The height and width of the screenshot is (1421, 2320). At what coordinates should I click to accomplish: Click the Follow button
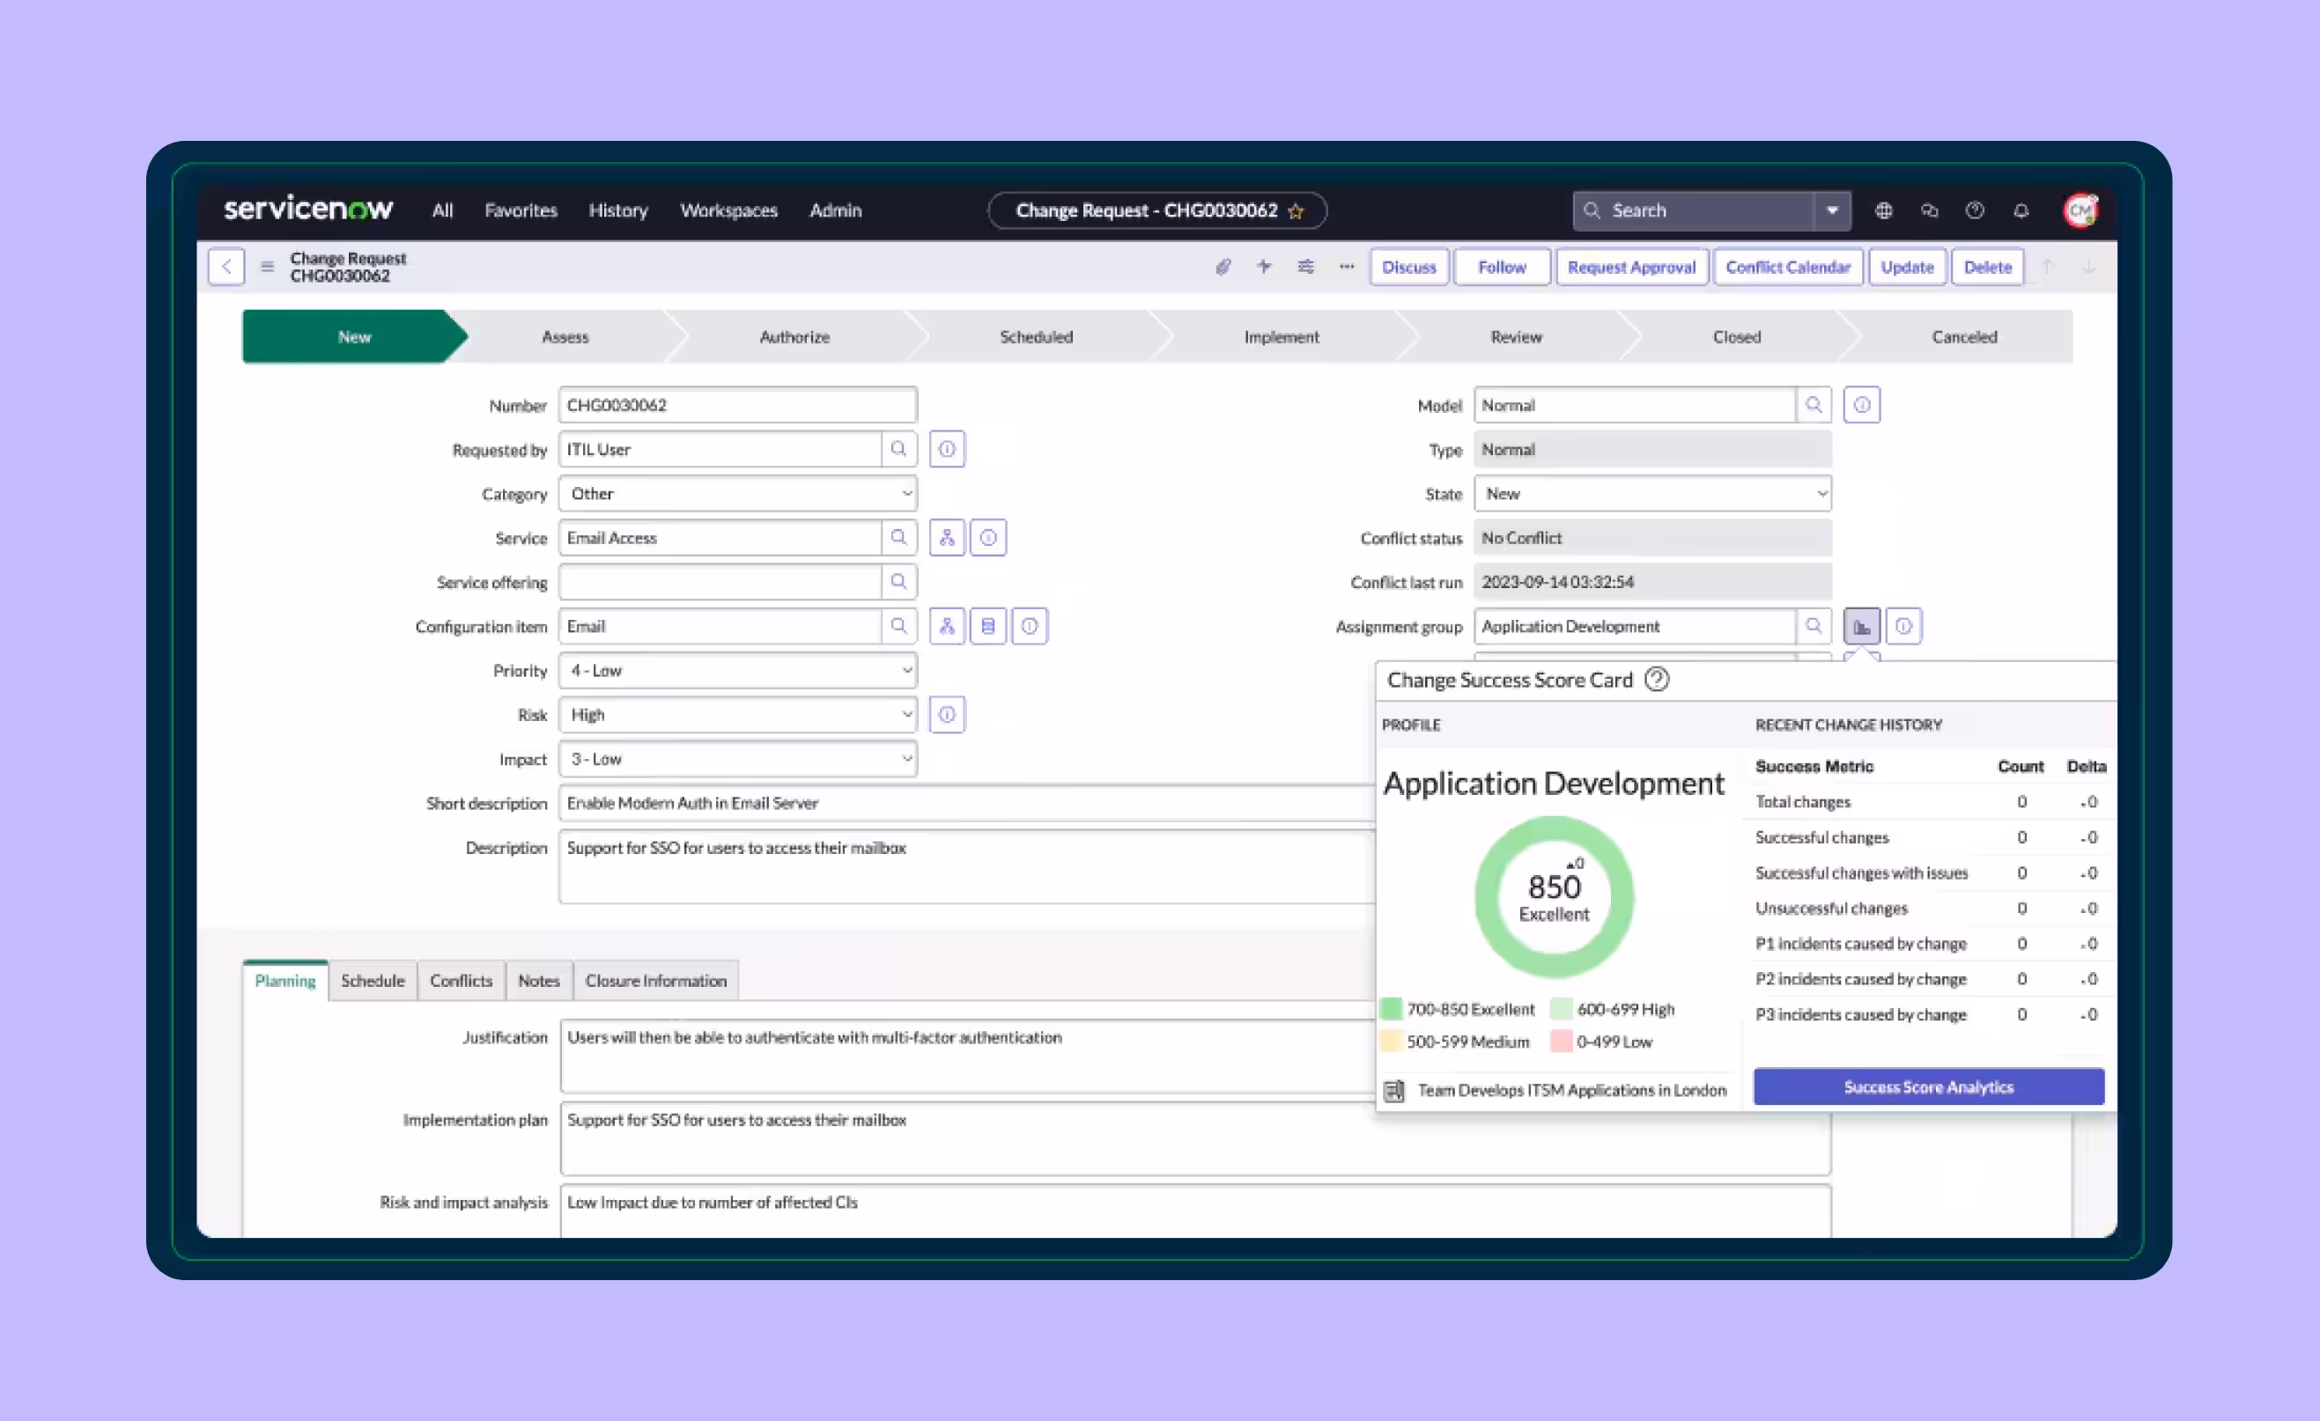coord(1502,266)
